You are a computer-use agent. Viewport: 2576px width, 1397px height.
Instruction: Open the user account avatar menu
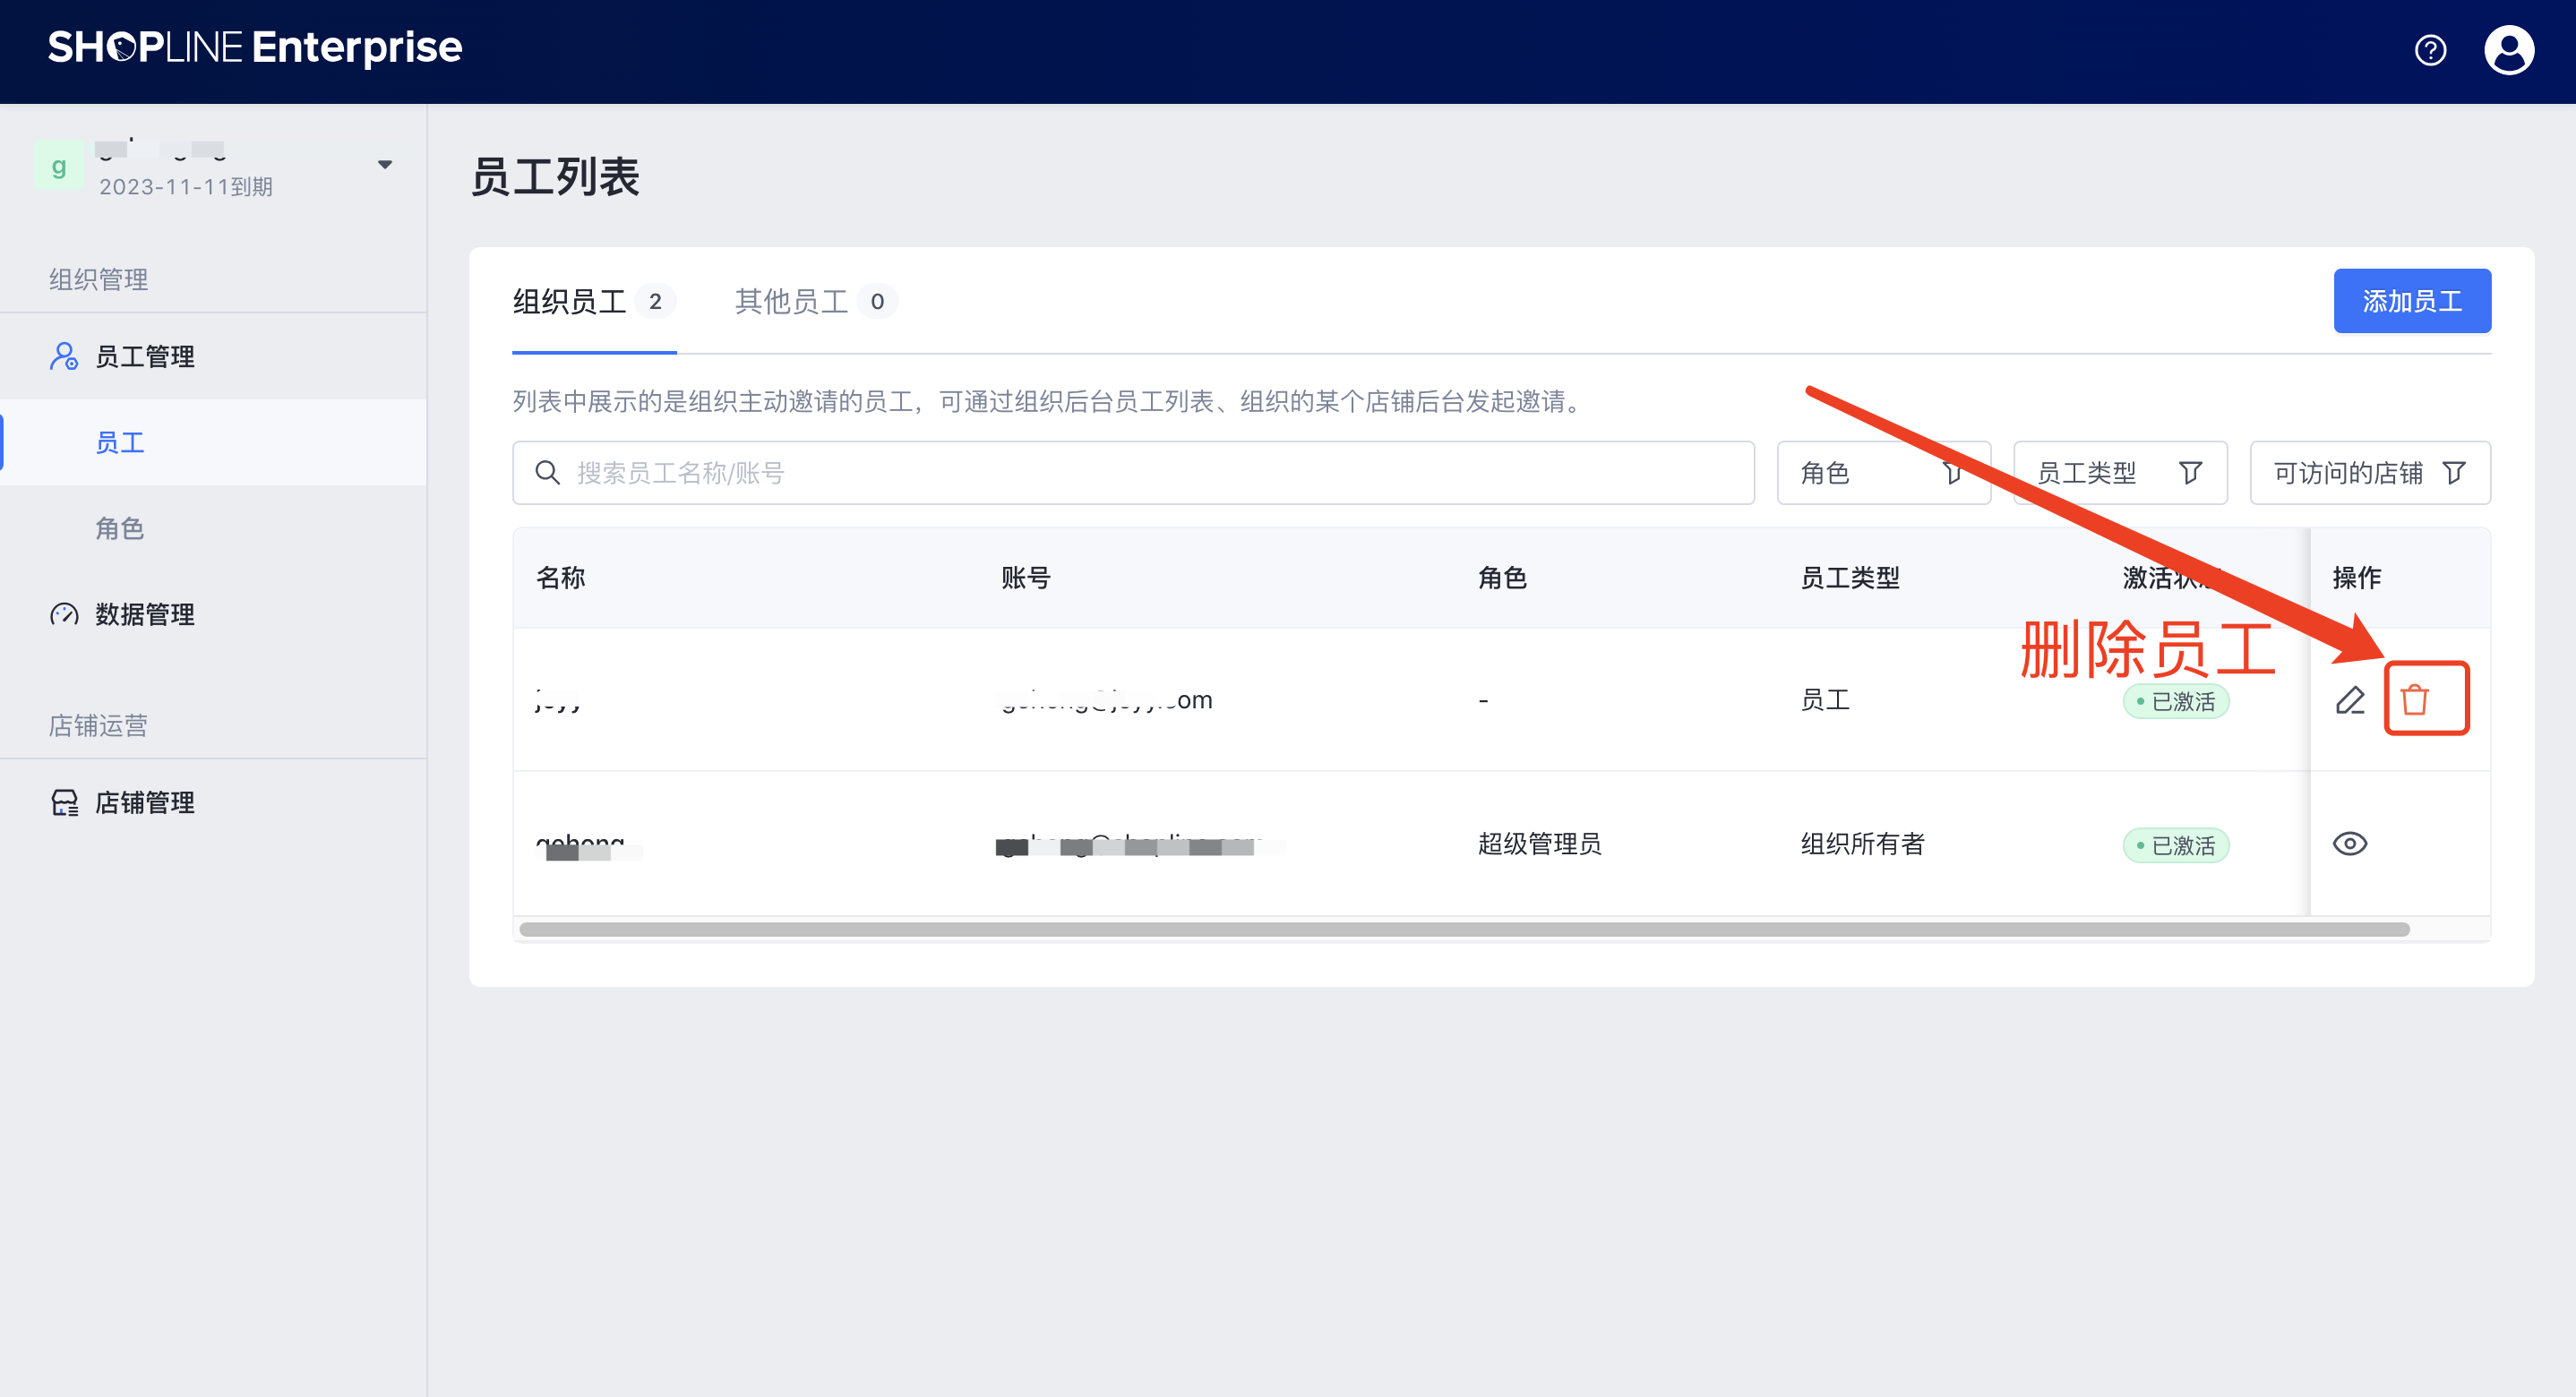[2508, 50]
